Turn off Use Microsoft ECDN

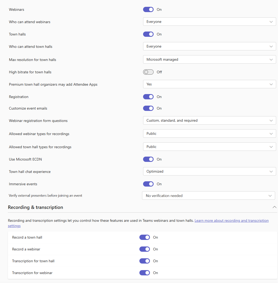point(148,159)
